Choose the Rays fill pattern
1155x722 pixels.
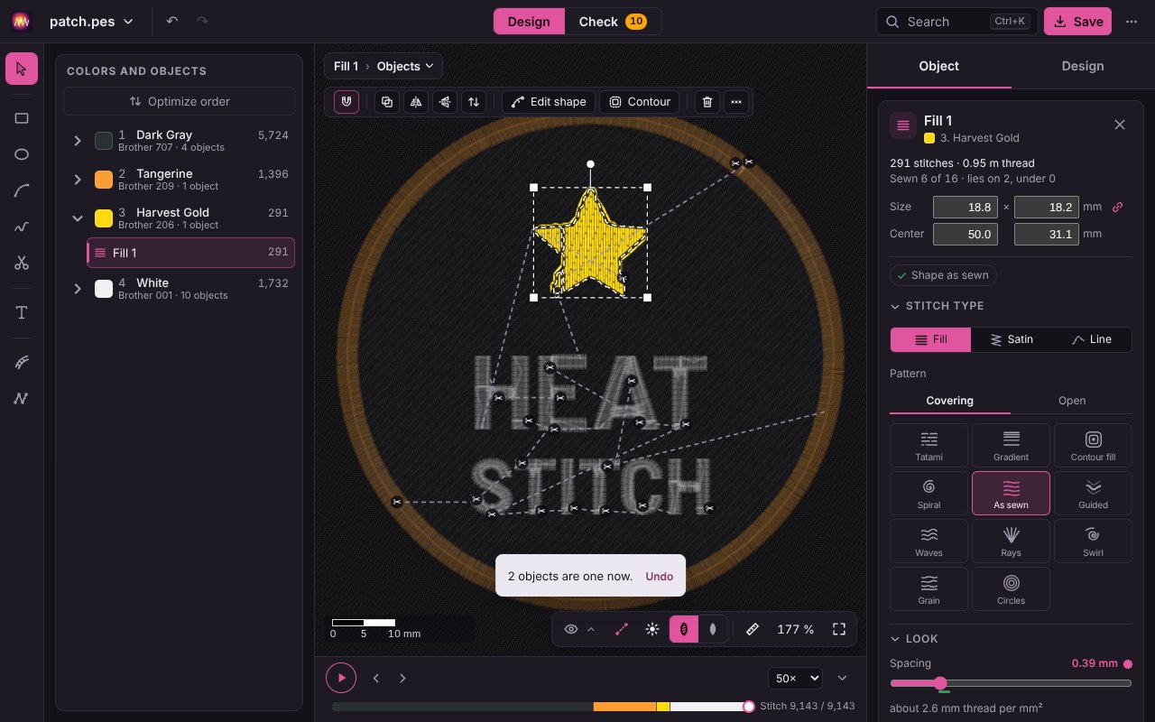1011,541
